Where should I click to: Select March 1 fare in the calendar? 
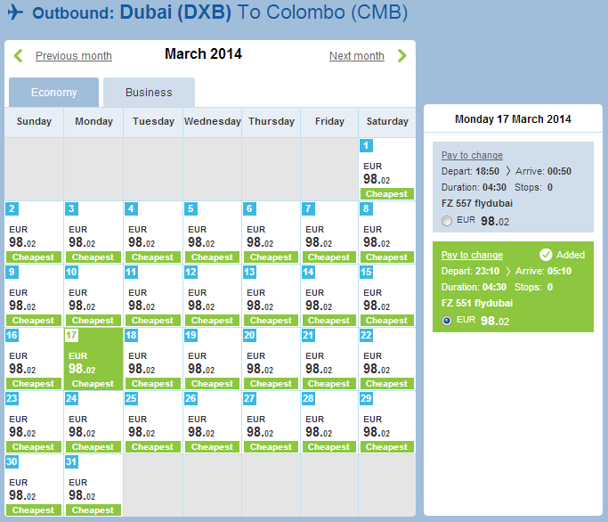tap(387, 169)
